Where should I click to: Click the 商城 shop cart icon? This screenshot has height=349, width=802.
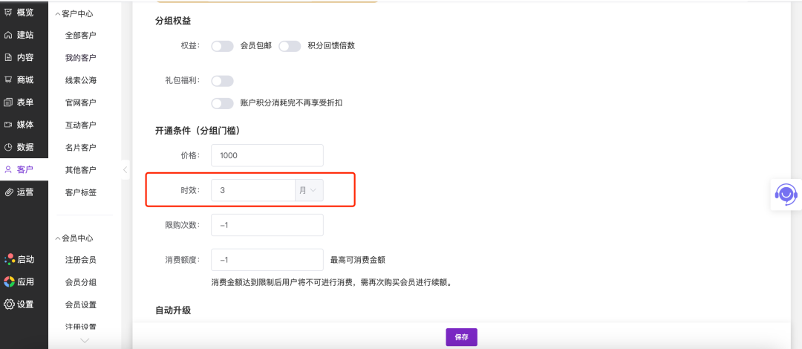8,80
